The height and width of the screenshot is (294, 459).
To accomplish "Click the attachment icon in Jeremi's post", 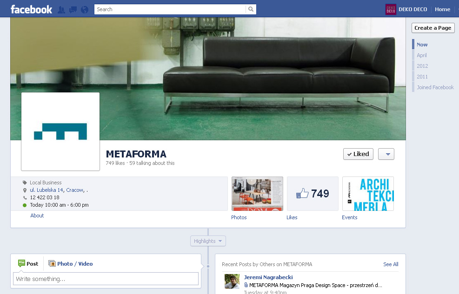I will click(246, 285).
